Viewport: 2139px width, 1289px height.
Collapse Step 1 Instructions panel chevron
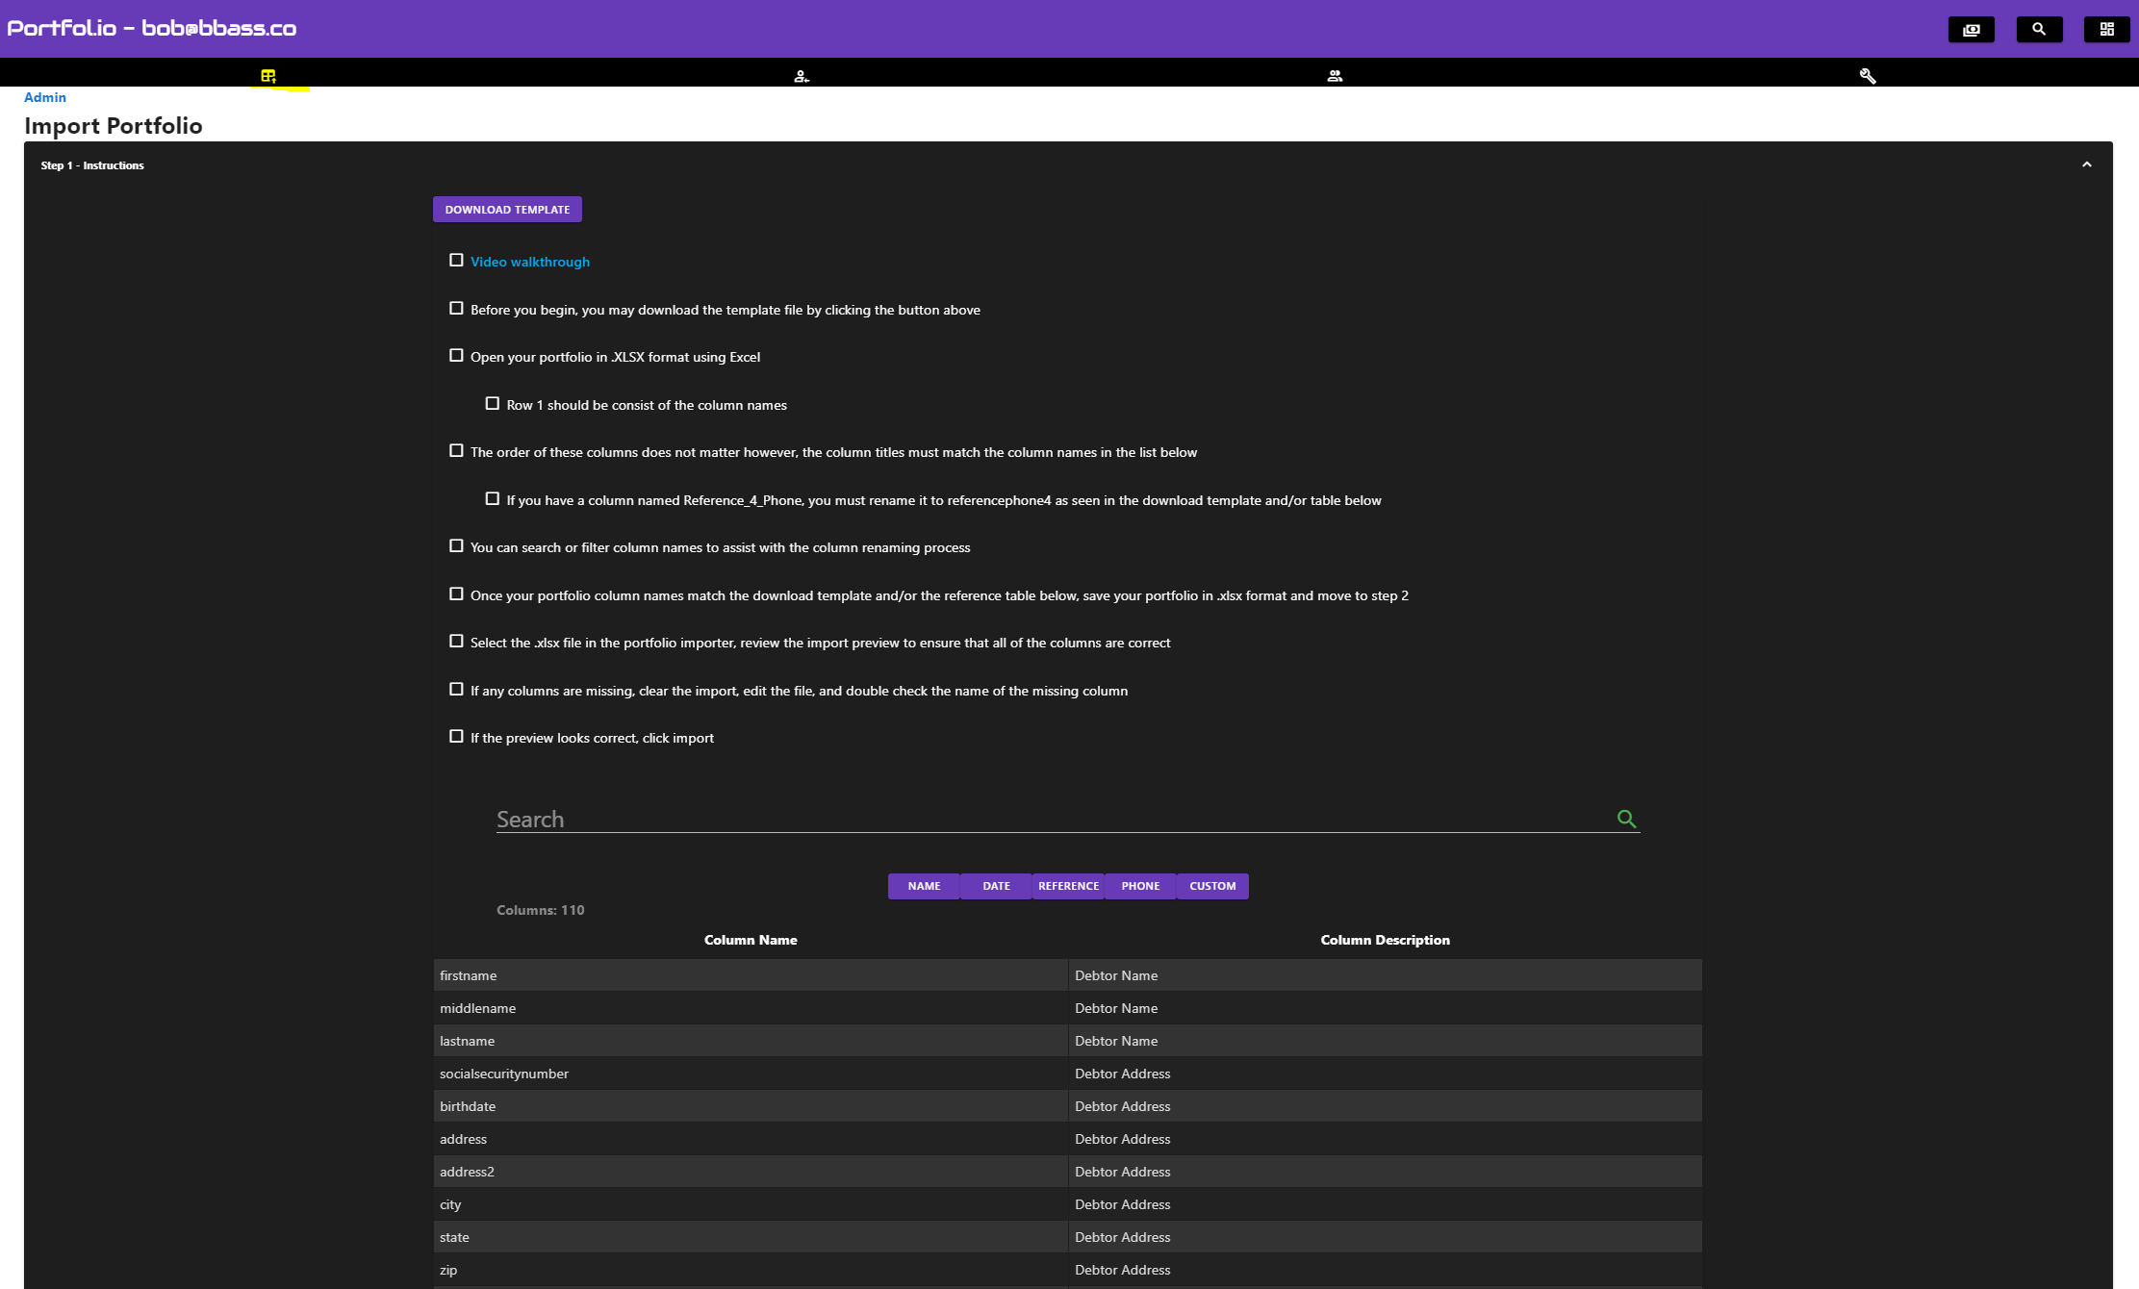point(2086,165)
